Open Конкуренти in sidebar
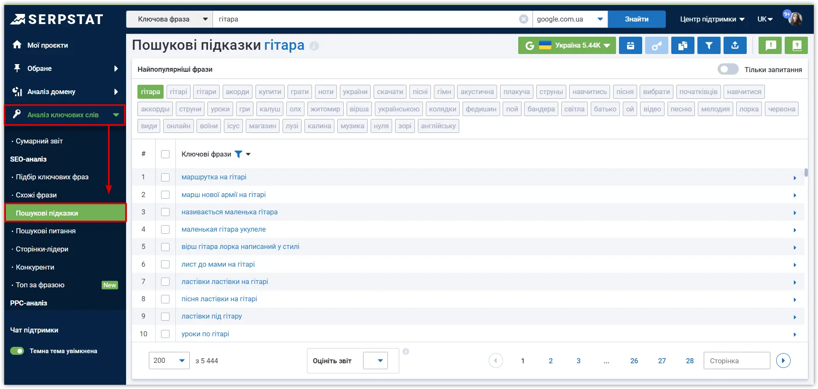The width and height of the screenshot is (818, 389). click(x=35, y=267)
